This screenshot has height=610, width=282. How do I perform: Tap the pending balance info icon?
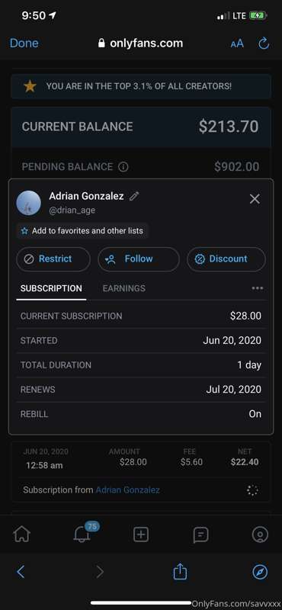pyautogui.click(x=123, y=167)
